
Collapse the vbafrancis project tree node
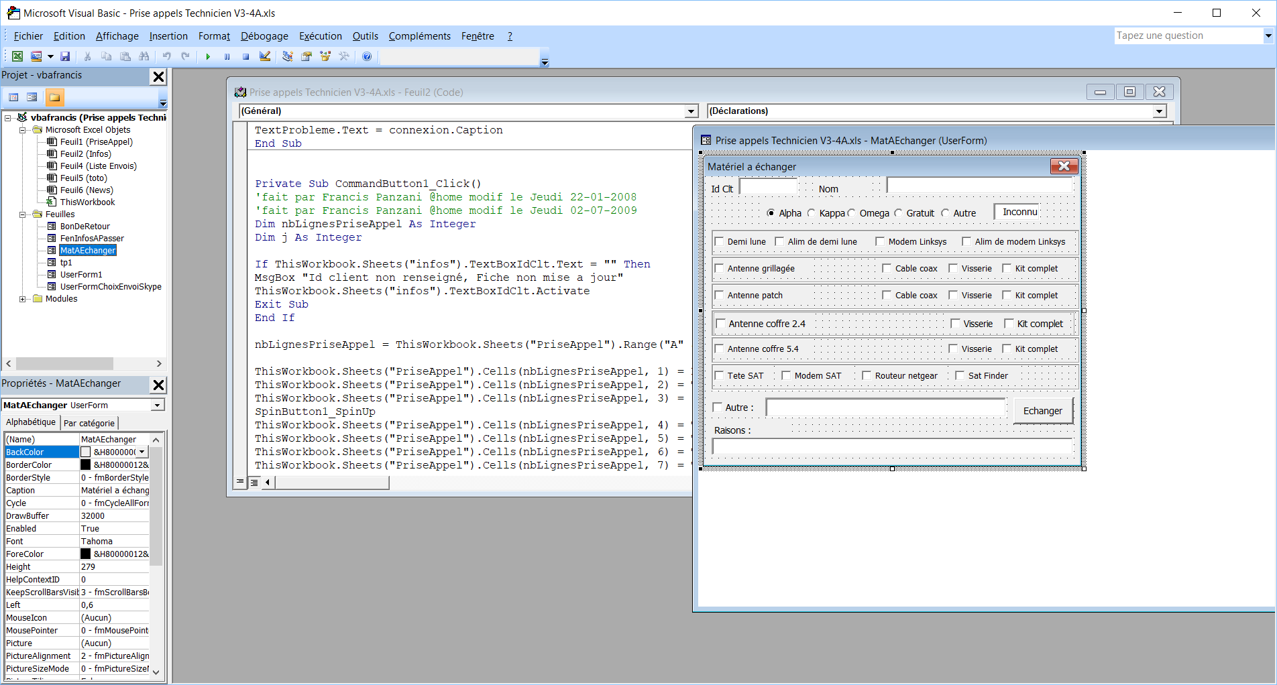tap(8, 118)
